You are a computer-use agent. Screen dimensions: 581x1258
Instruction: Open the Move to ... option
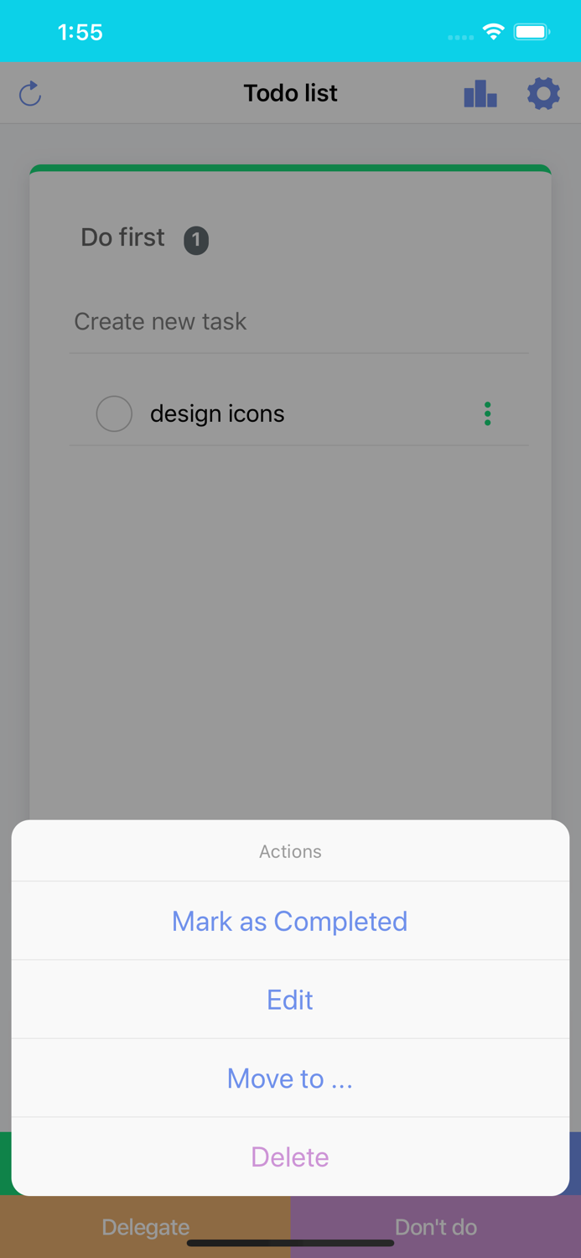290,1079
